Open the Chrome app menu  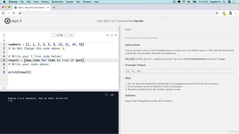(13, 2)
